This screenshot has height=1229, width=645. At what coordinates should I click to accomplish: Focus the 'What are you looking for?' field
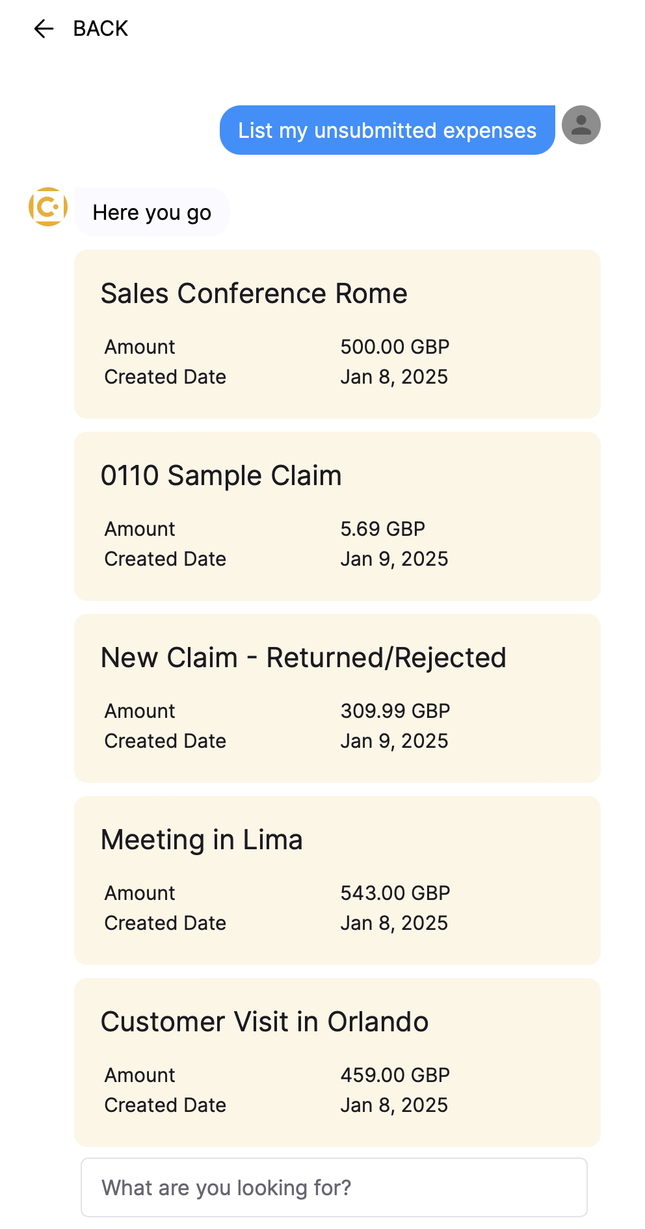tap(334, 1187)
